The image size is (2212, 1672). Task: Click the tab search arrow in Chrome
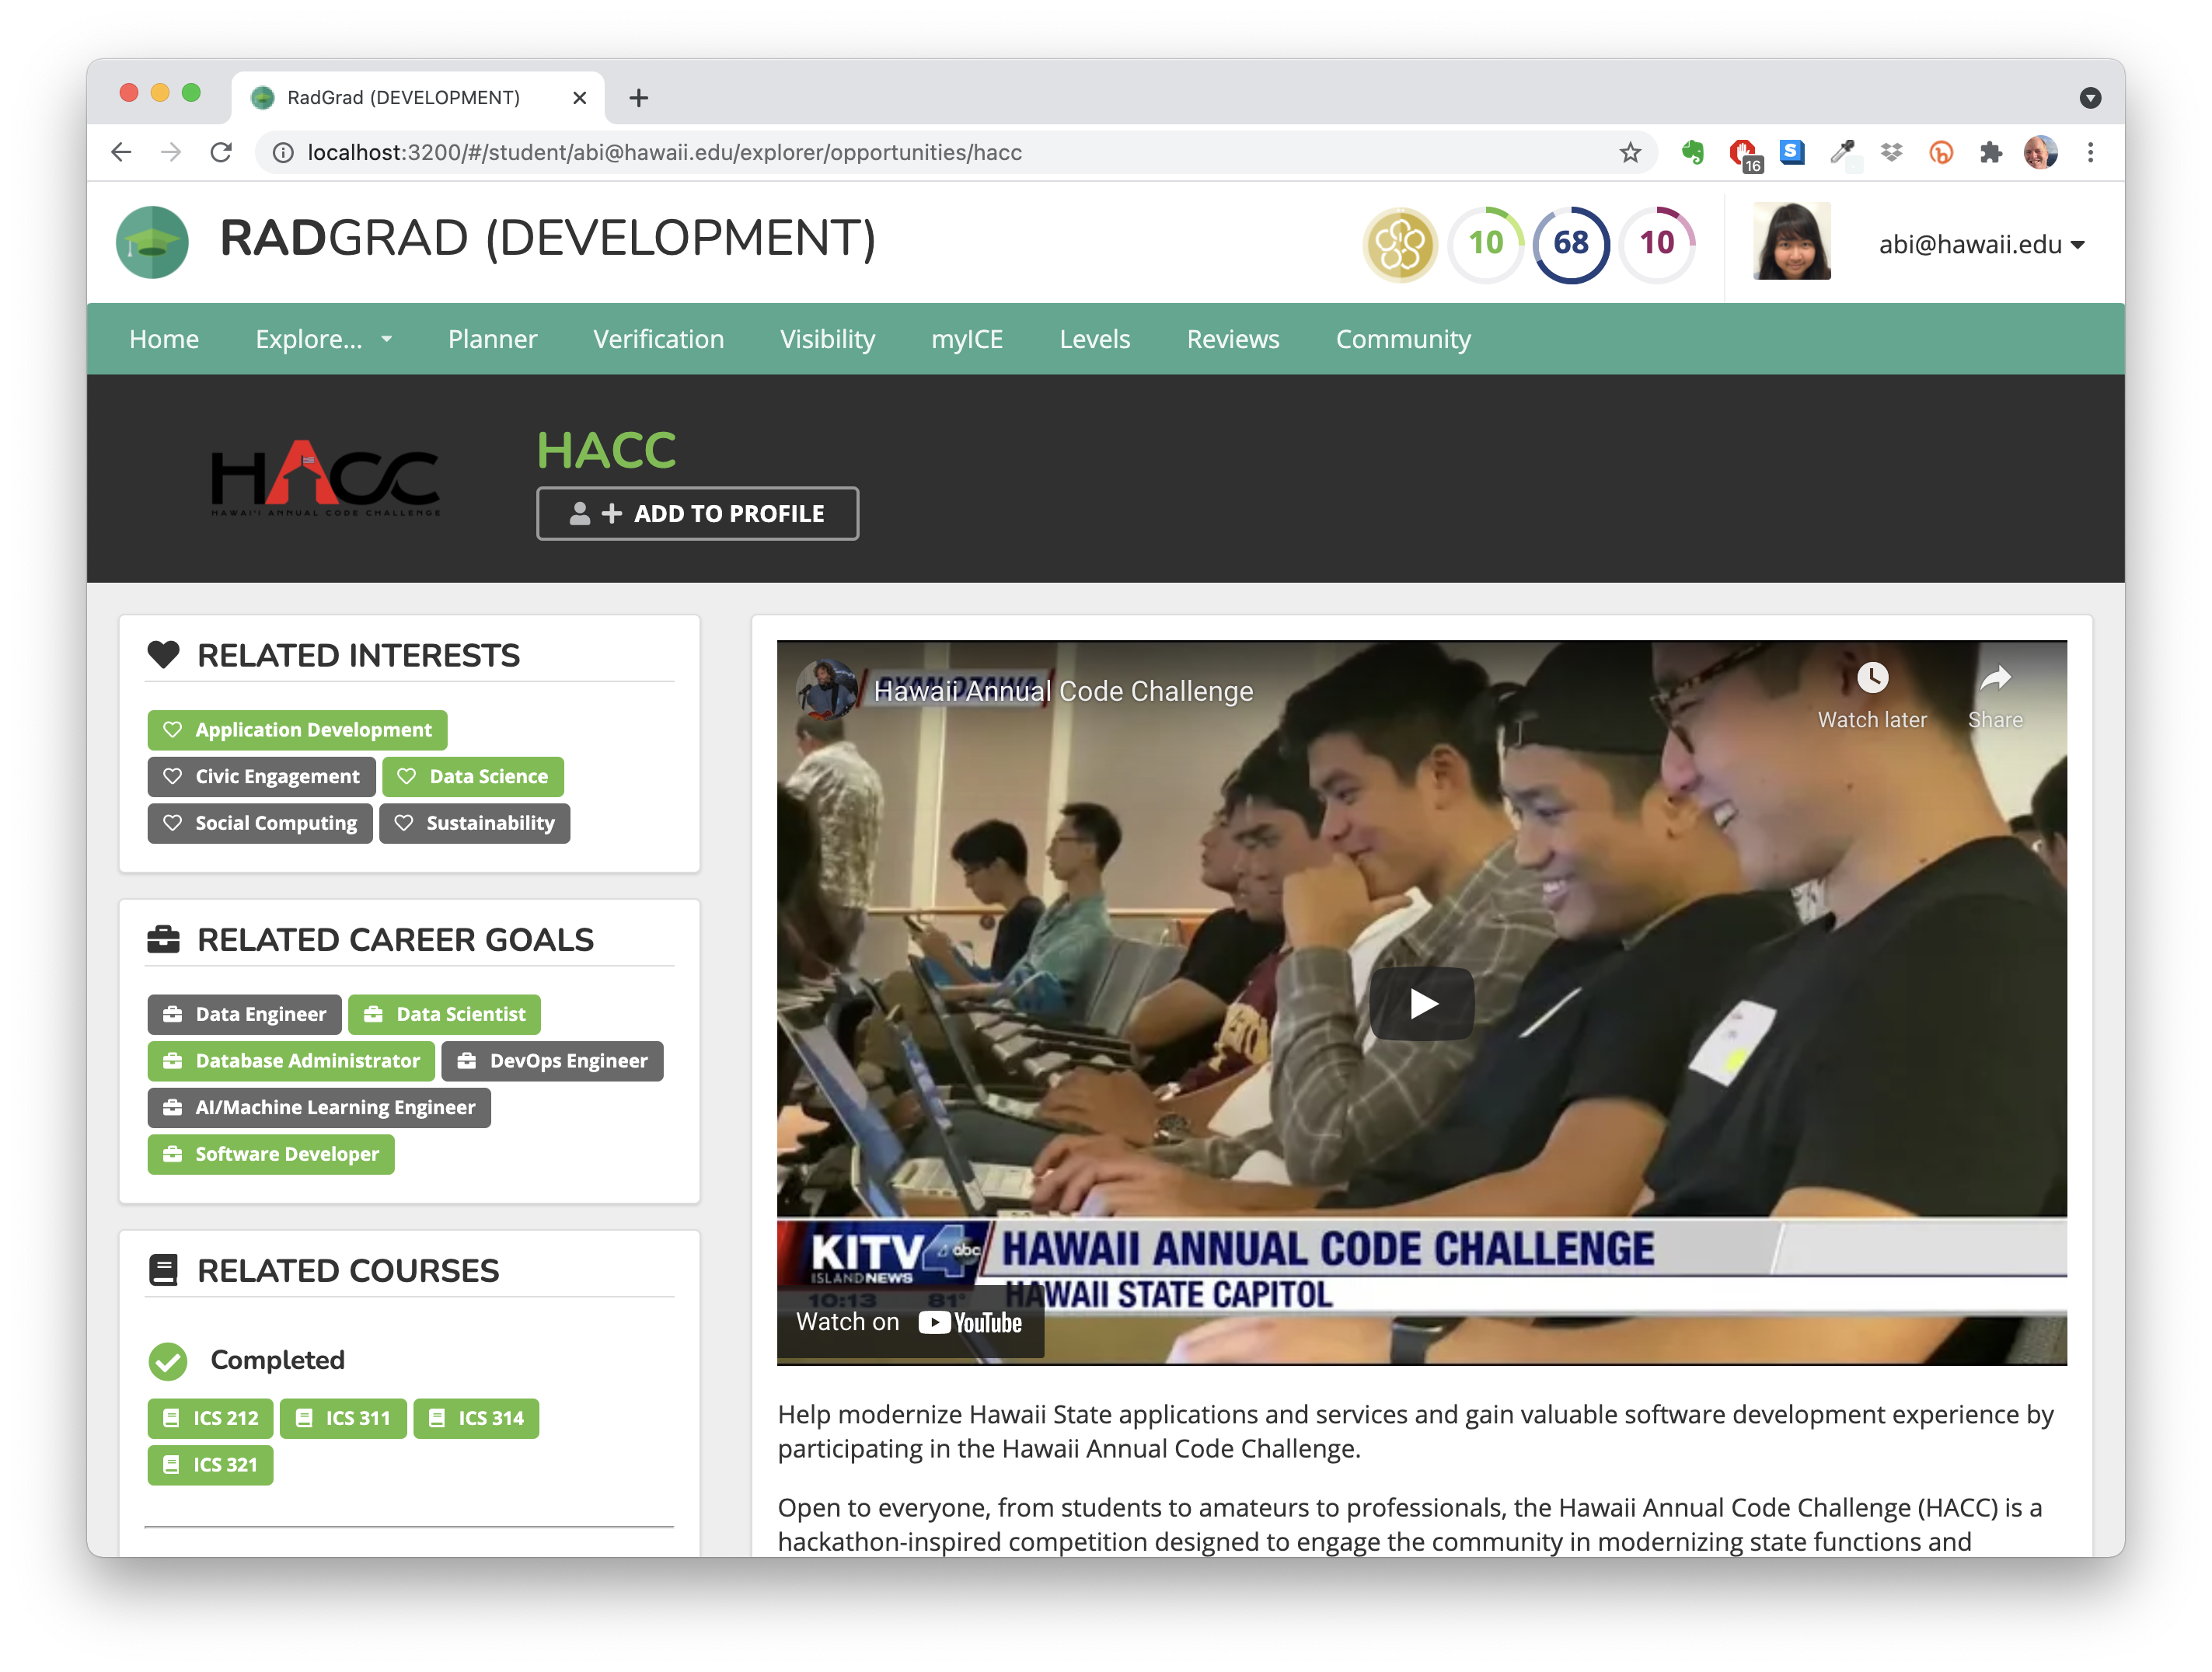[x=2090, y=98]
